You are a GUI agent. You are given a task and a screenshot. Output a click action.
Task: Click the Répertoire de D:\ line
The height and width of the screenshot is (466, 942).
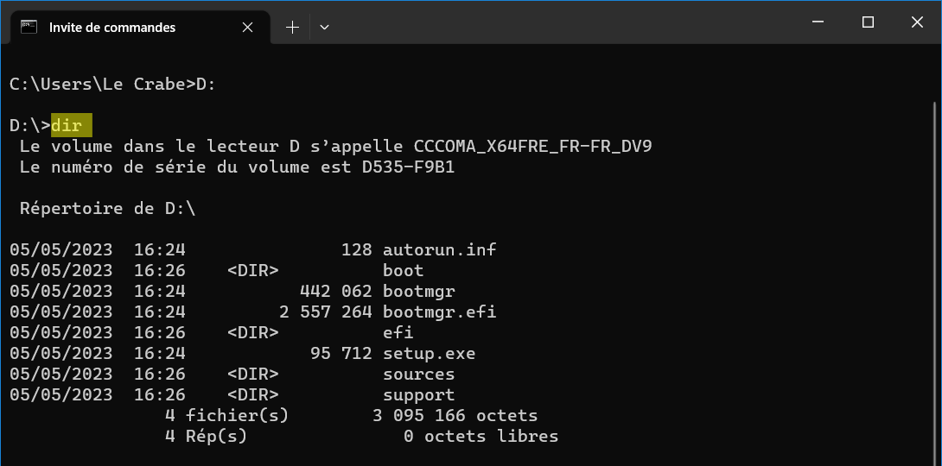point(107,208)
